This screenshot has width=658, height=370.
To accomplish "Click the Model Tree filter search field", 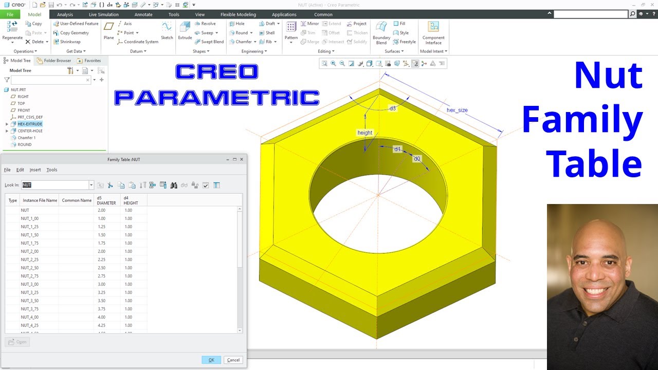I will coord(51,80).
